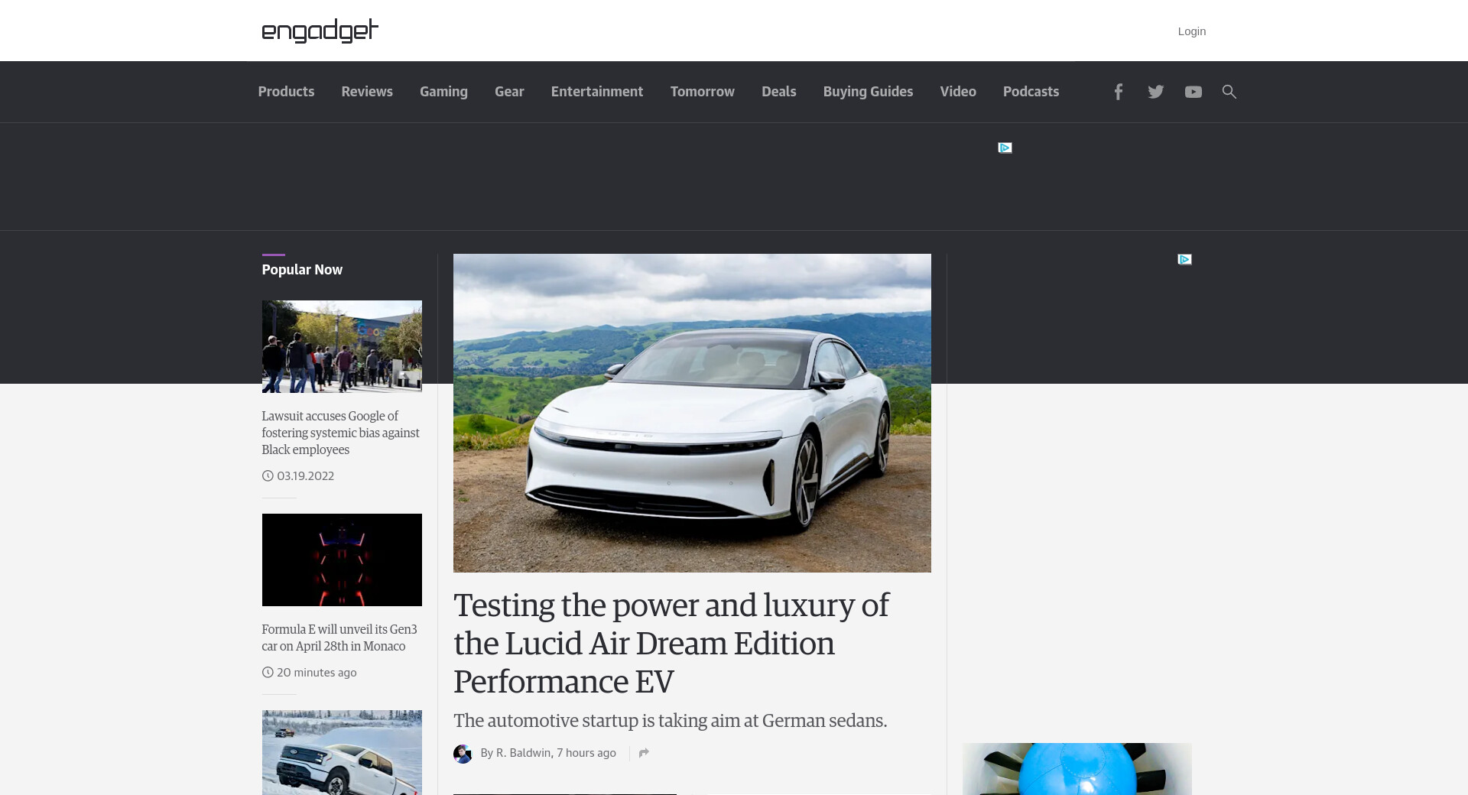Open Engadget's Facebook page icon

tap(1118, 92)
